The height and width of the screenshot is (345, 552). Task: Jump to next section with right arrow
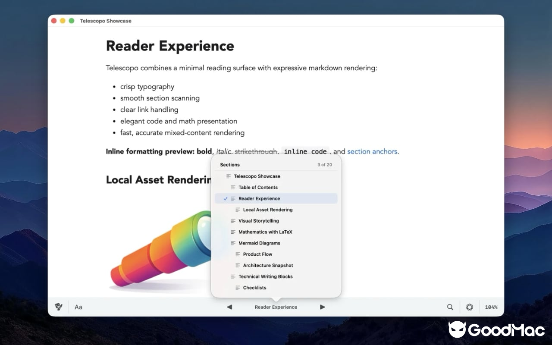[x=323, y=307]
